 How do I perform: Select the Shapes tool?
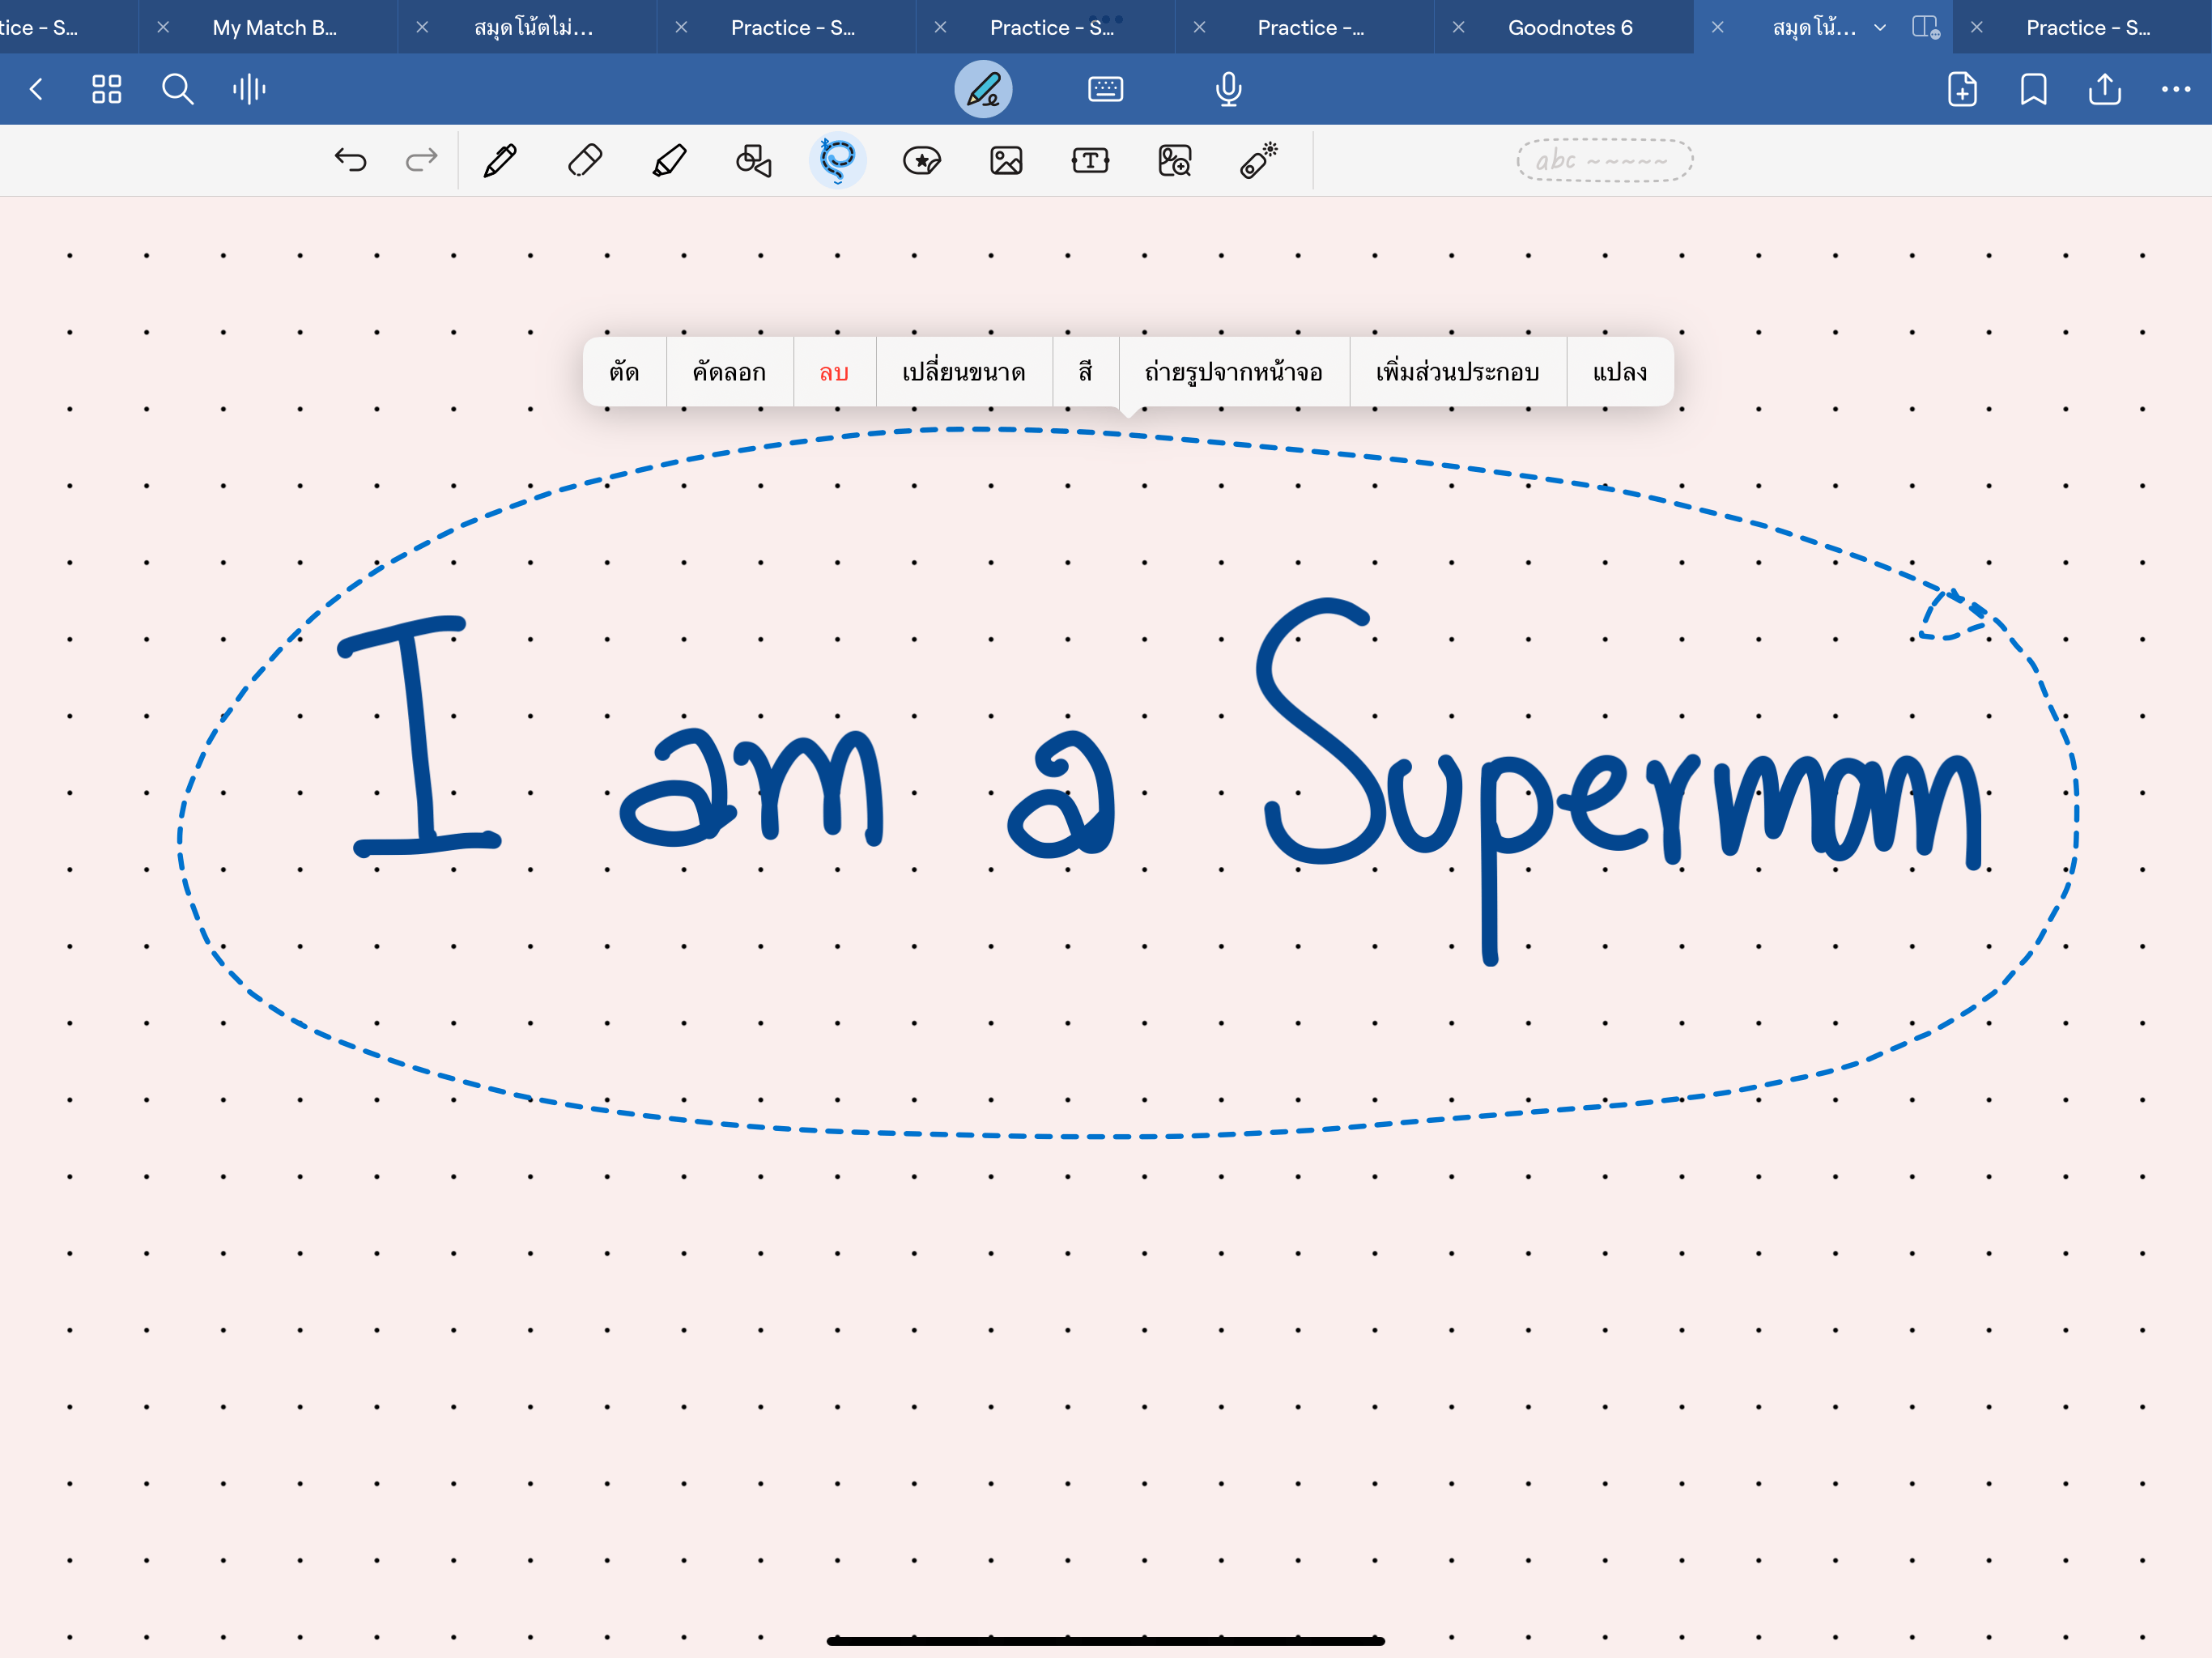tap(753, 160)
